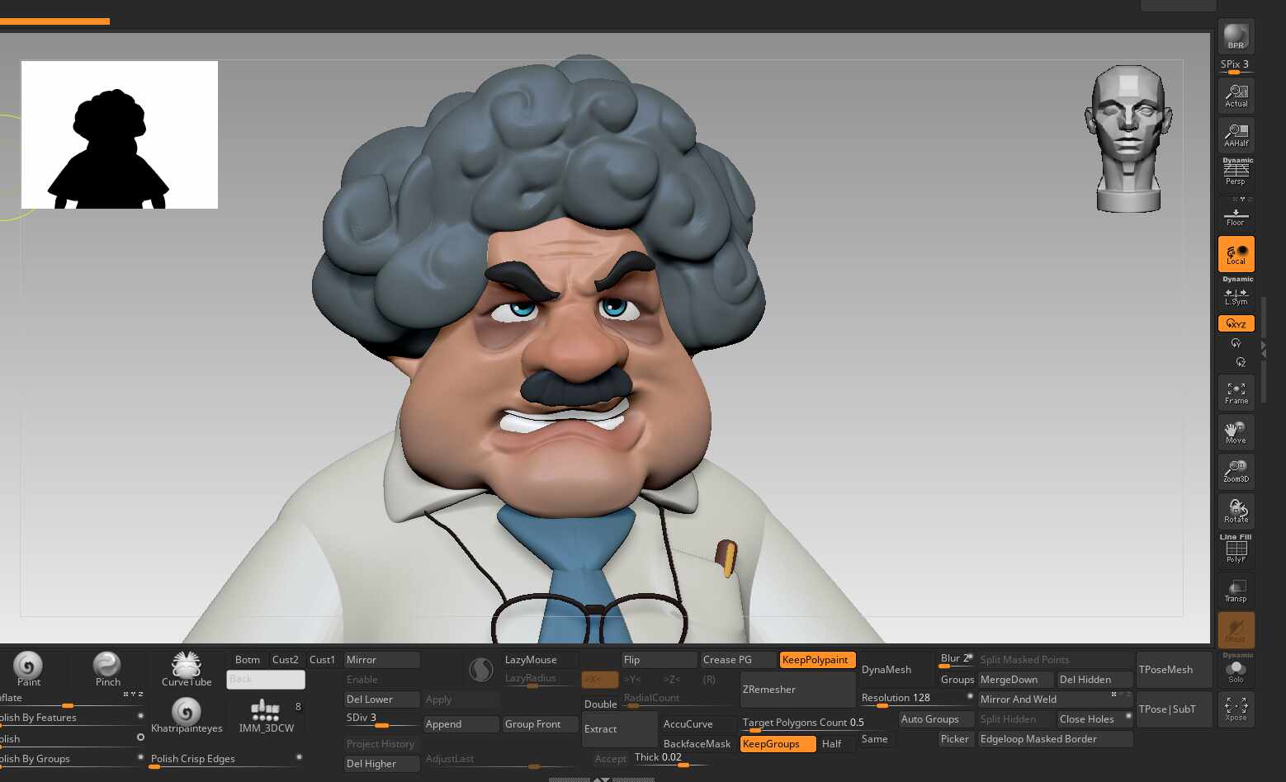Select the Paint brush
The image size is (1286, 782).
pyautogui.click(x=28, y=669)
